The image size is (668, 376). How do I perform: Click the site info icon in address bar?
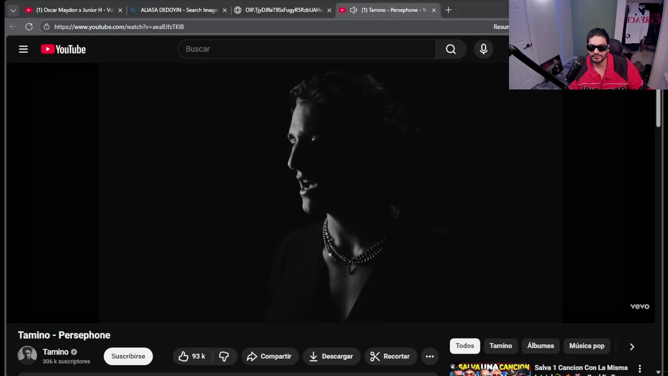click(x=46, y=27)
